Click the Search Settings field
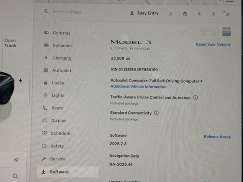Viewport: 243px width, 182px height. pos(67,12)
